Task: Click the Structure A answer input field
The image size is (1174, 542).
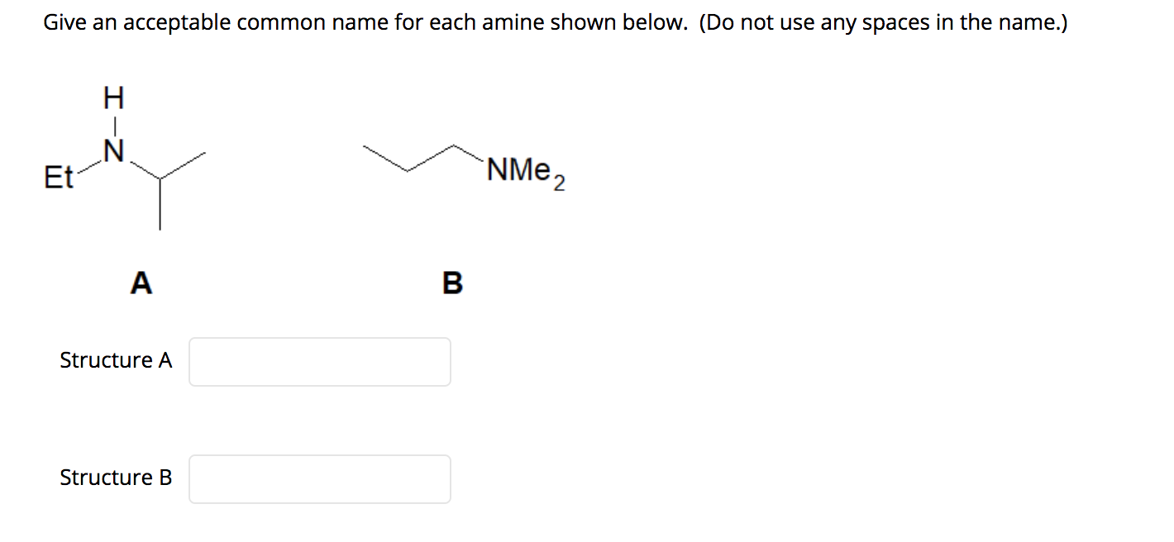Action: click(319, 361)
